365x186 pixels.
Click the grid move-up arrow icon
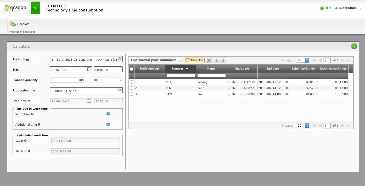pyautogui.click(x=216, y=60)
